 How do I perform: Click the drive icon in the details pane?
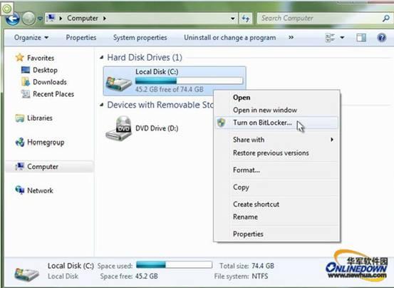click(26, 274)
